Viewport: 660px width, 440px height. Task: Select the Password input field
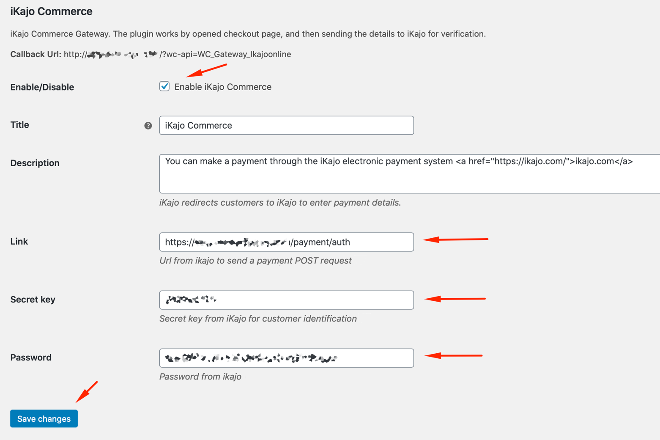[x=286, y=358]
